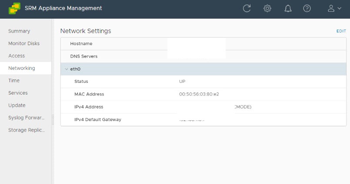Open the user account menu
This screenshot has width=350, height=184.
click(x=334, y=8)
